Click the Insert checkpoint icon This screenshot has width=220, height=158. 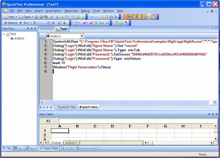coord(76,23)
